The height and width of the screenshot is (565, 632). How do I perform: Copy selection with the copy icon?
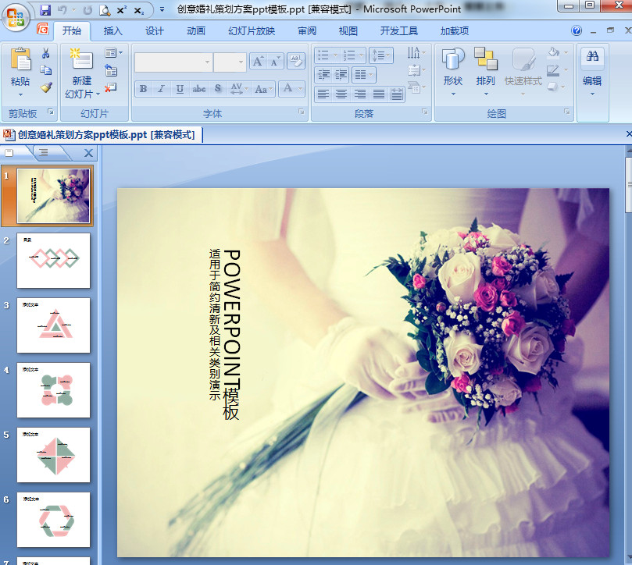(x=45, y=70)
